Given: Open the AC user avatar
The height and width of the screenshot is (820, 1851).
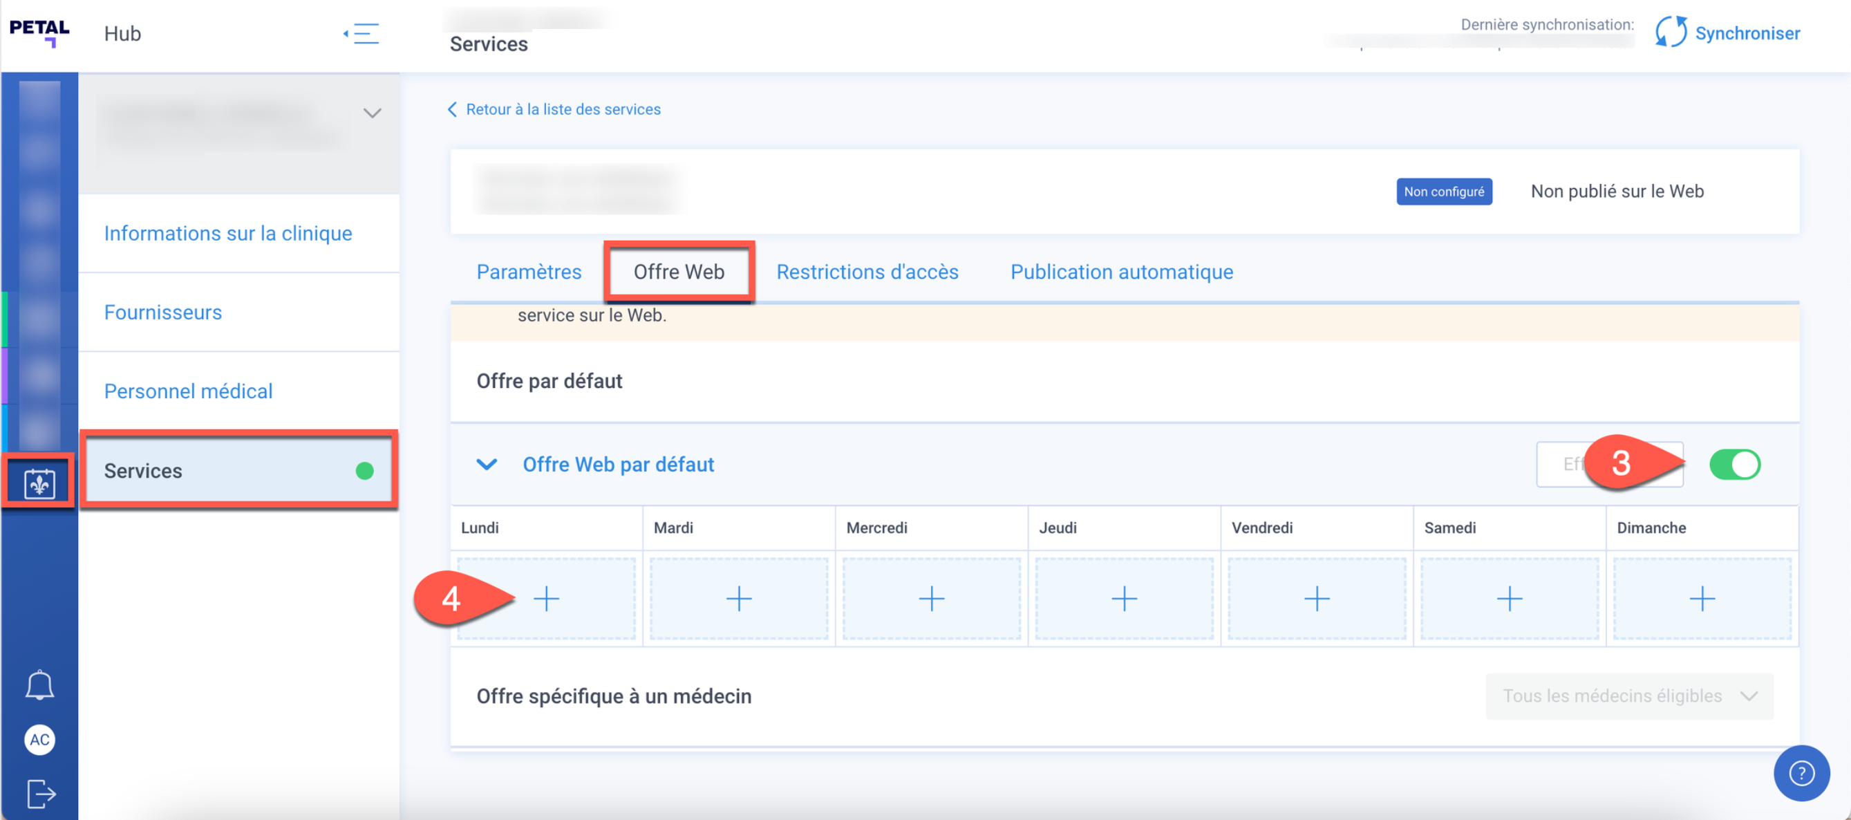Looking at the screenshot, I should point(39,740).
